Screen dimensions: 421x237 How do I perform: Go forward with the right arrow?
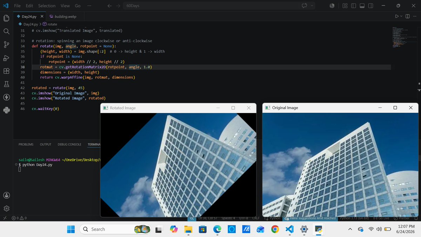(118, 6)
